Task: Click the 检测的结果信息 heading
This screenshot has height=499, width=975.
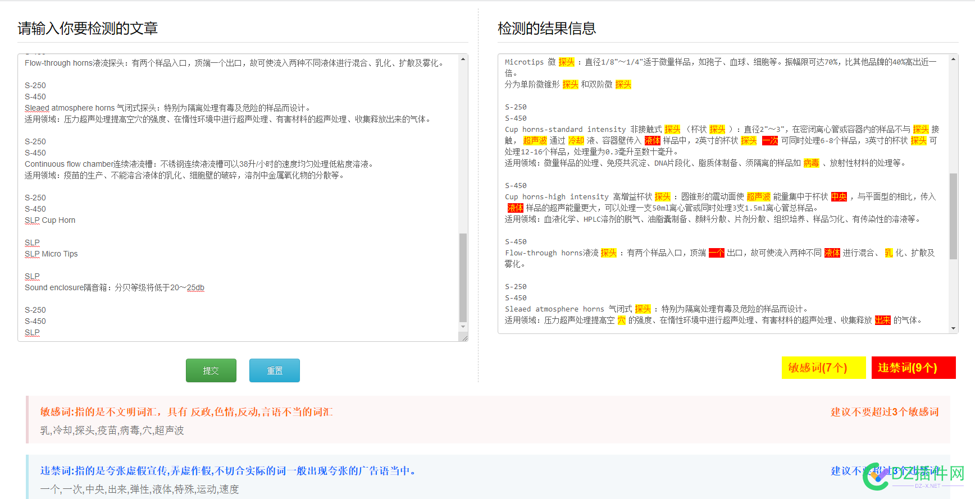Action: click(x=546, y=28)
